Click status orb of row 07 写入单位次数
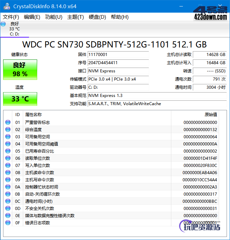The height and width of the screenshot is (240, 230). 8,165
